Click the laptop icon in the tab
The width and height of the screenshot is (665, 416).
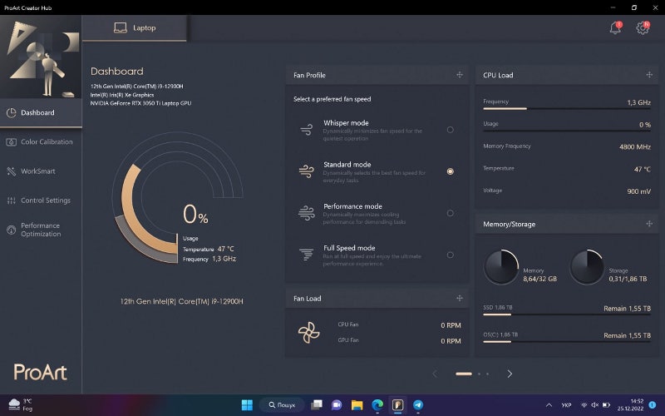coord(121,28)
